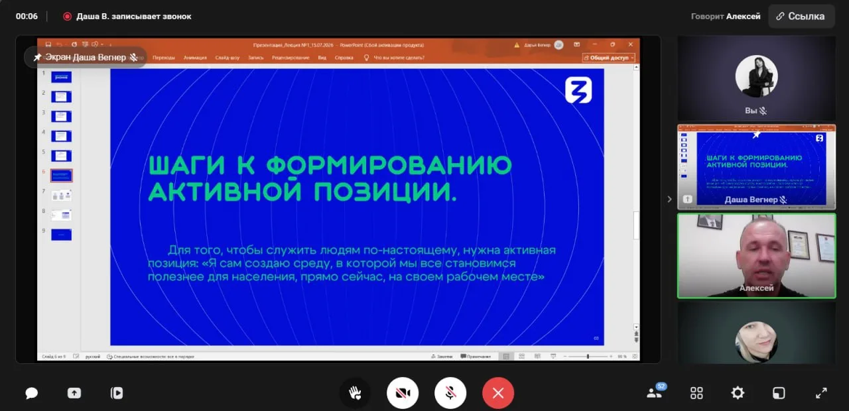This screenshot has width=849, height=411.
Task: Open the Справка ribbon tab
Action: [344, 58]
